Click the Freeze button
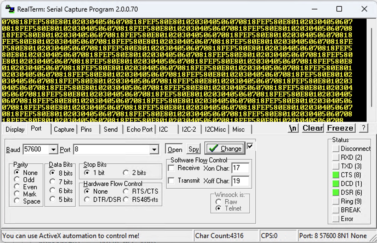The image size is (377, 243). 340,128
